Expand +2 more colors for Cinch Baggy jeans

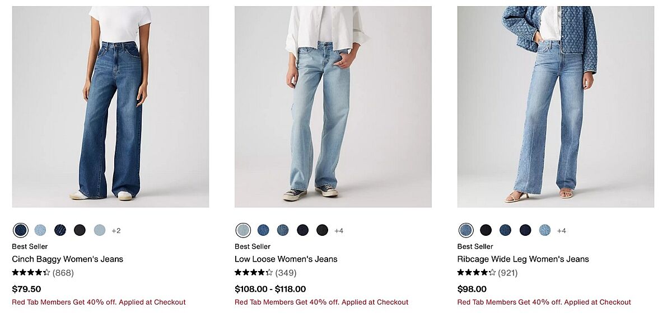(x=116, y=231)
